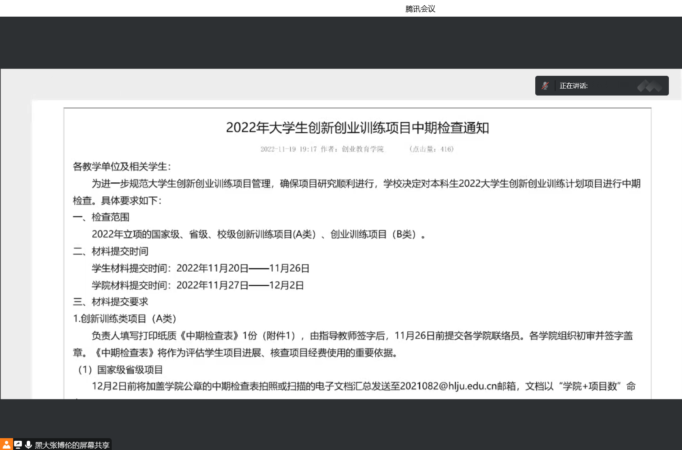This screenshot has width=682, height=450.
Task: Click the 正在讲话 speaking indicator text
Action: (x=573, y=86)
